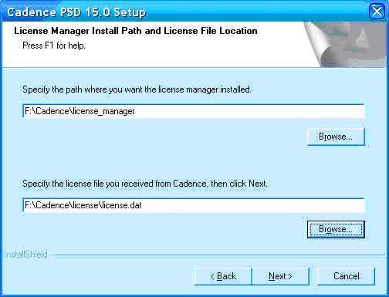Click the License Manager Install Path heading
The height and width of the screenshot is (297, 389).
coord(136,31)
